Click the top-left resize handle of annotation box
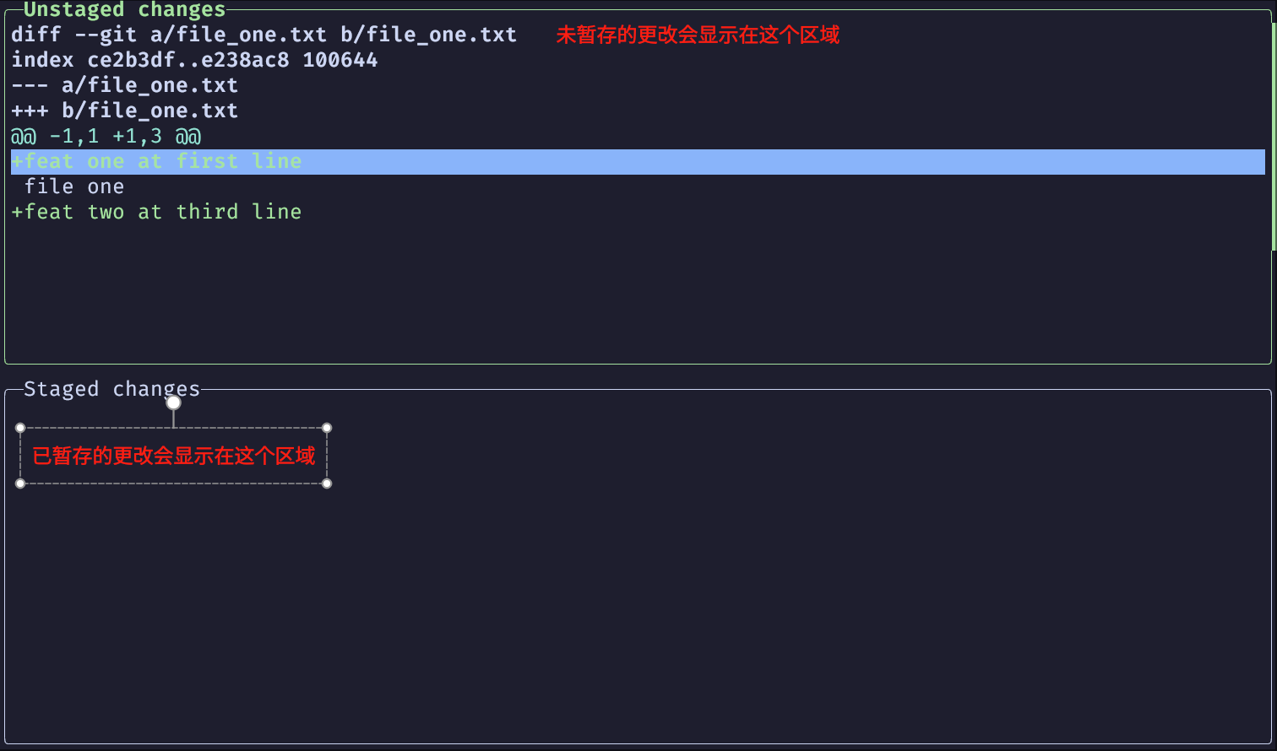 [20, 428]
